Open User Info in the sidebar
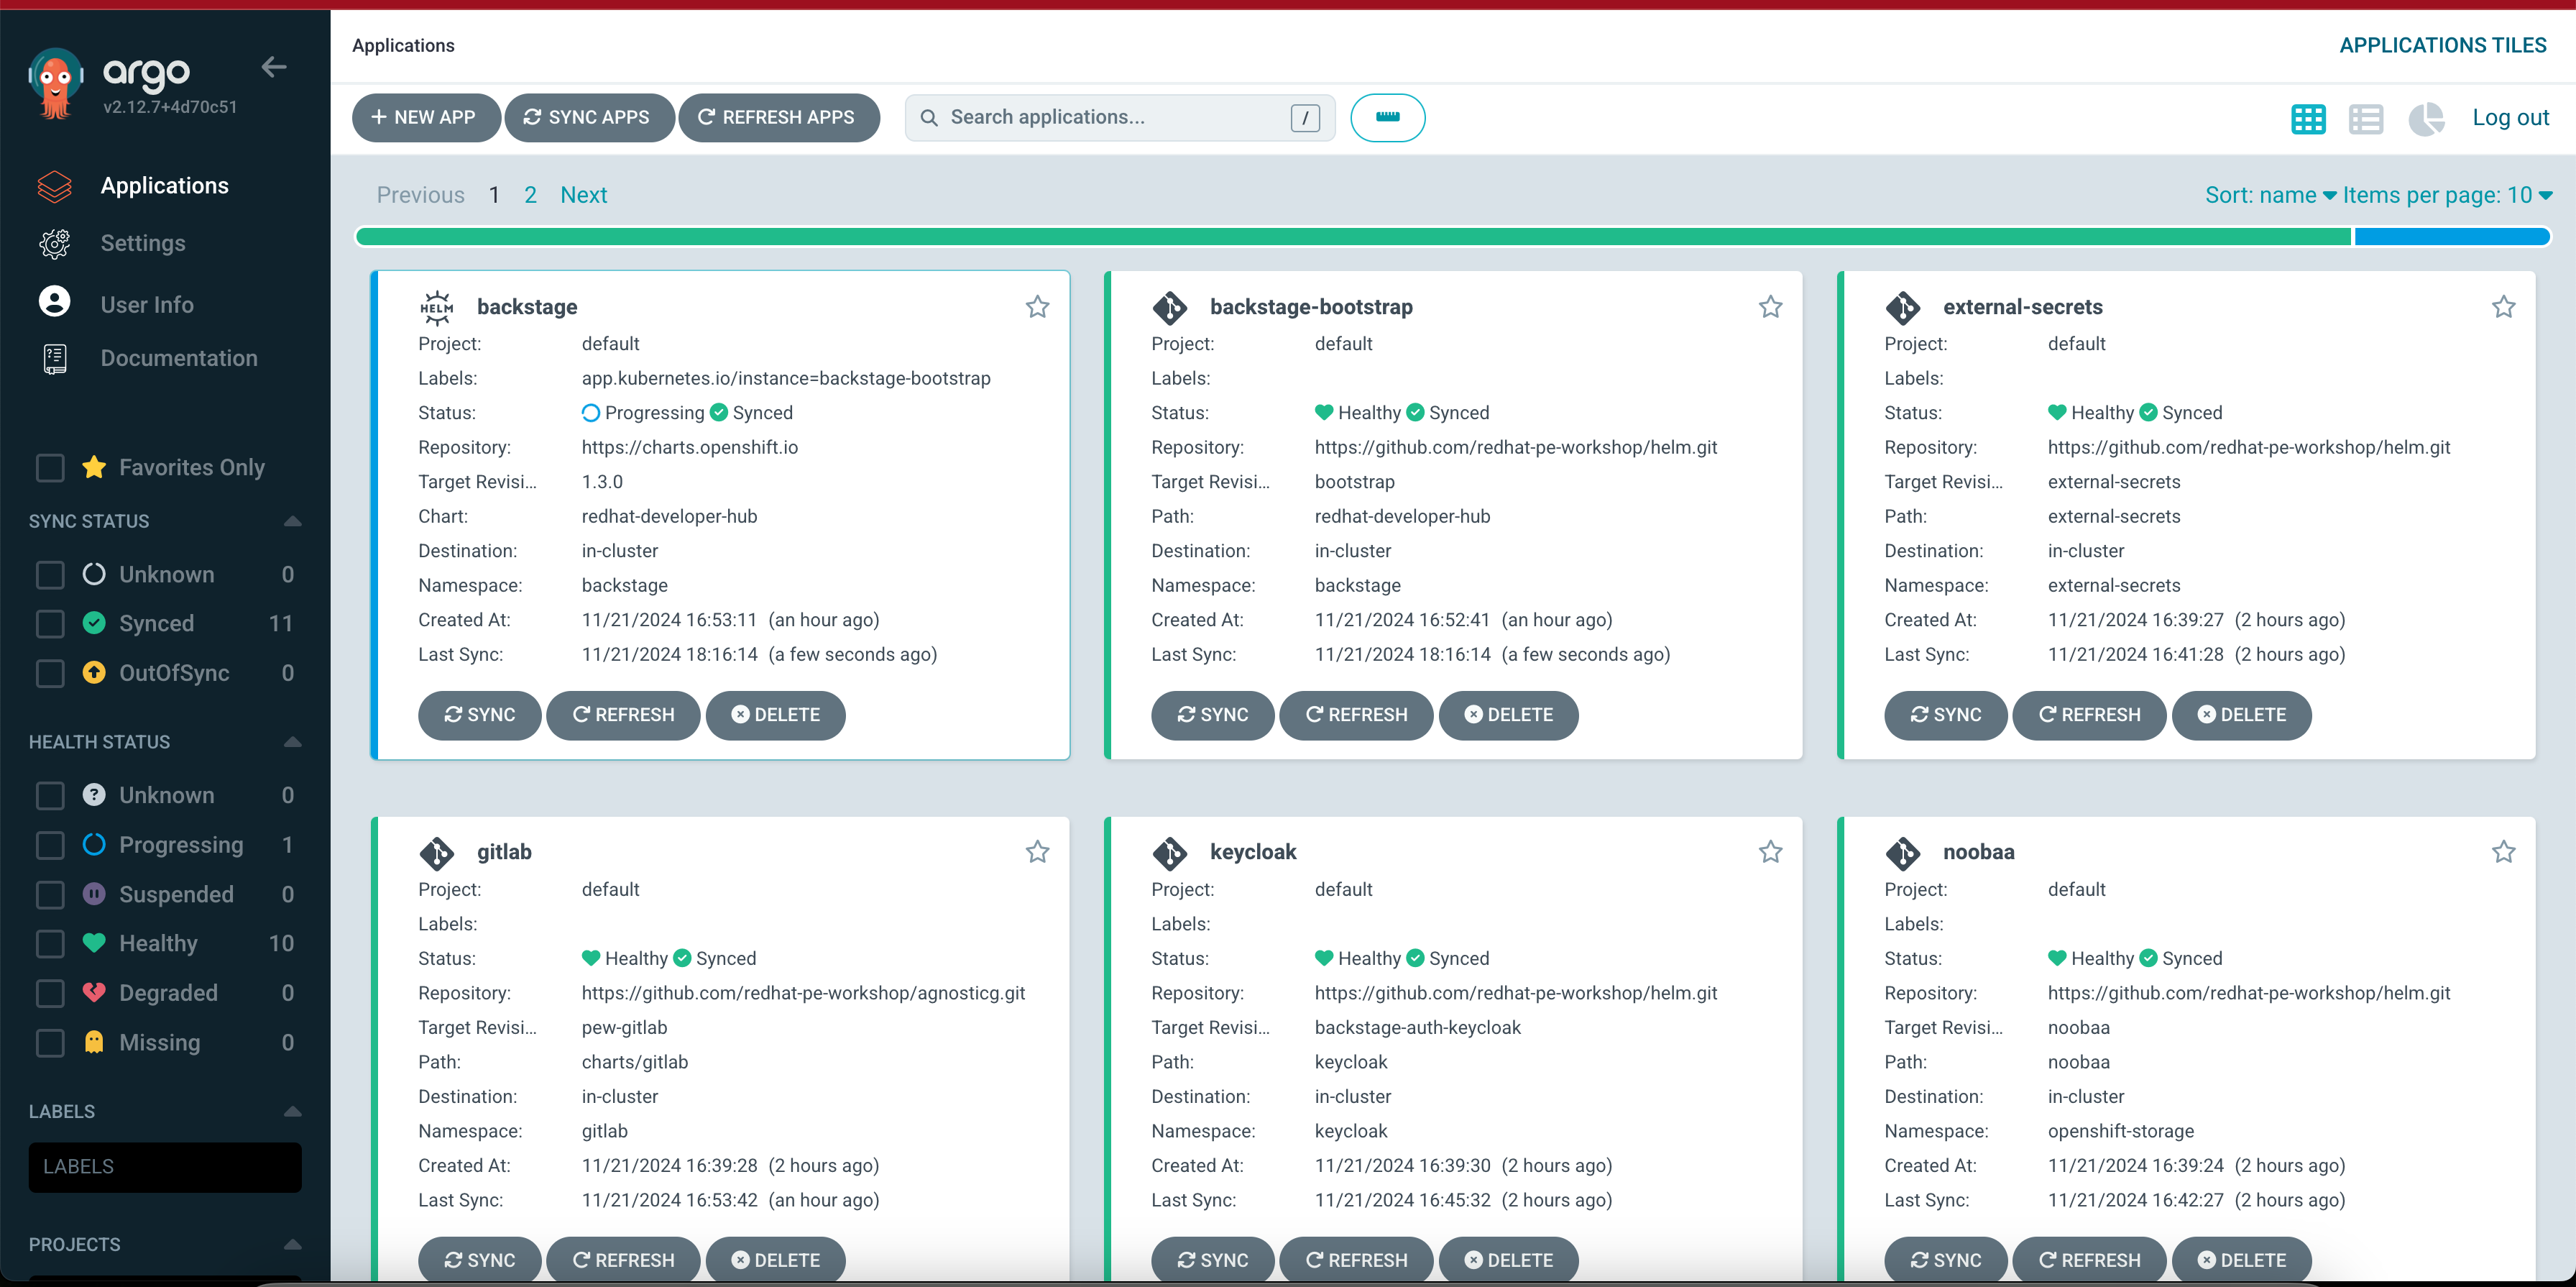 [147, 305]
